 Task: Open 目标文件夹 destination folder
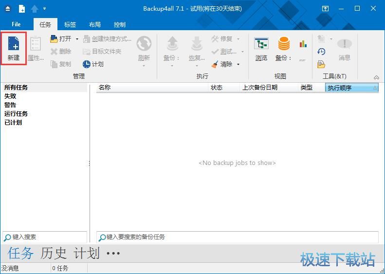[102, 52]
